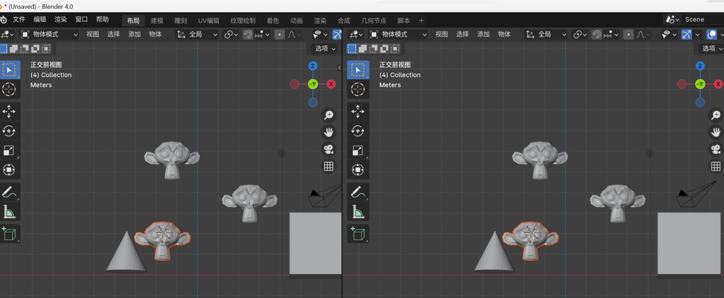Screen dimensions: 724x298
Task: Open object visibility eye dropdown in left viewport
Action: [x=320, y=34]
